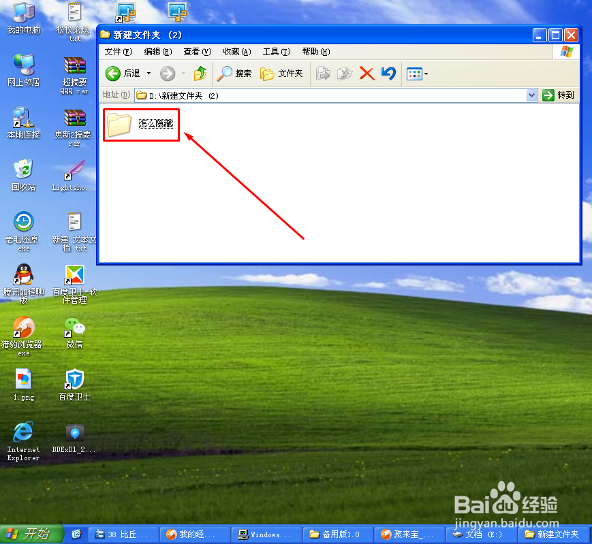Select 超摘要QQQ.rar archive icon
Viewport: 592px width, 544px height.
click(74, 75)
